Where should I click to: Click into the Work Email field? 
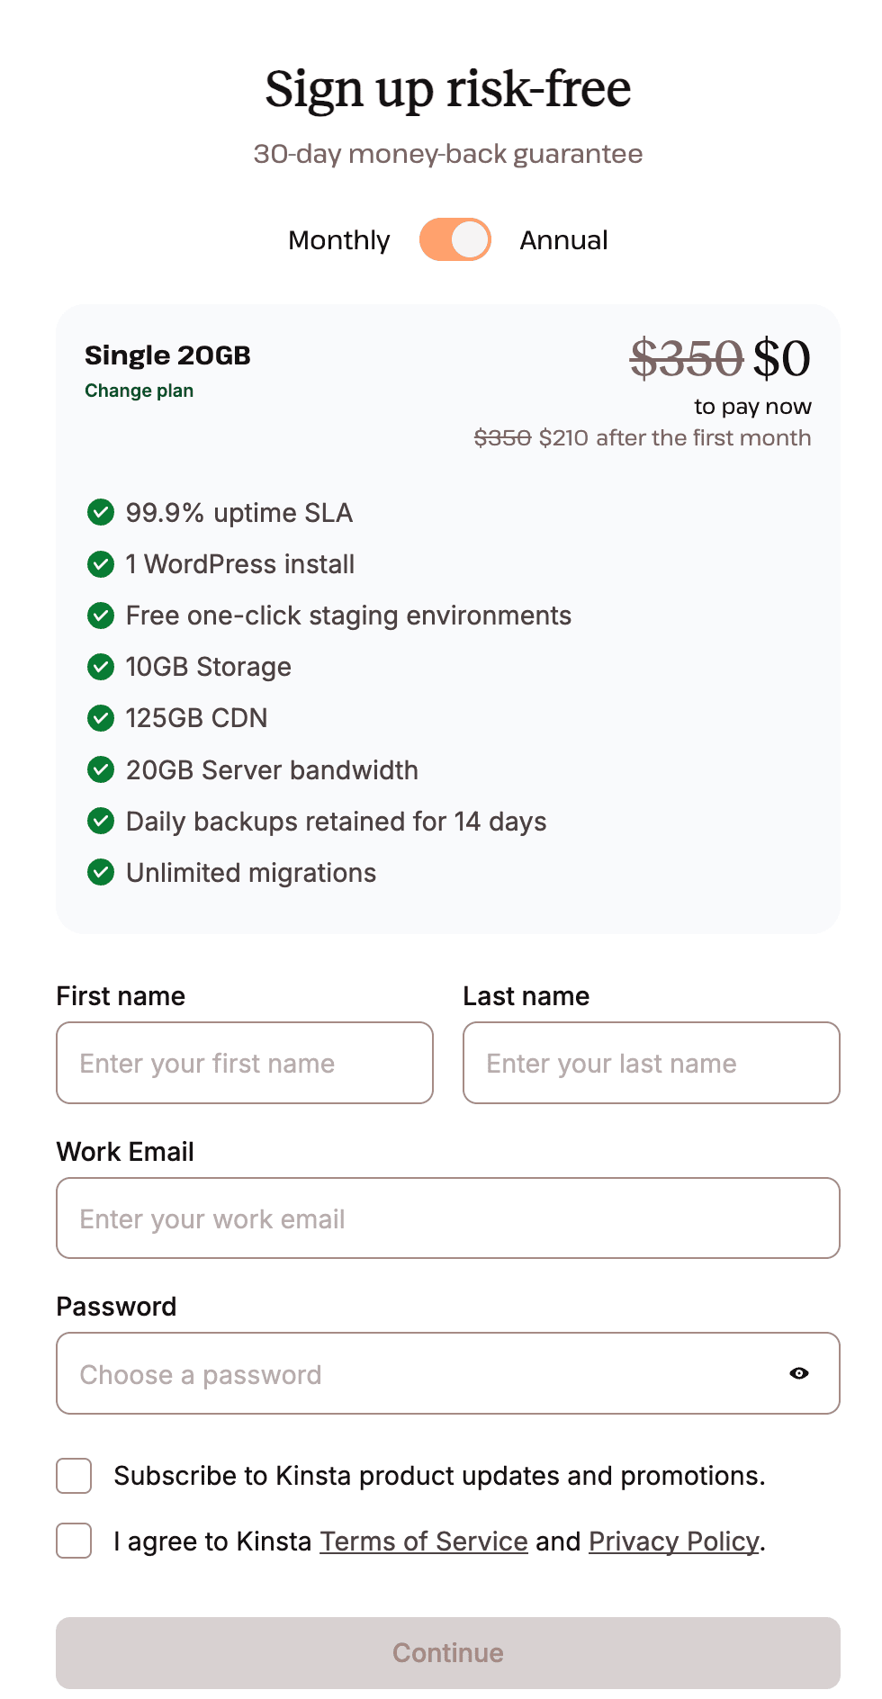[x=448, y=1218]
